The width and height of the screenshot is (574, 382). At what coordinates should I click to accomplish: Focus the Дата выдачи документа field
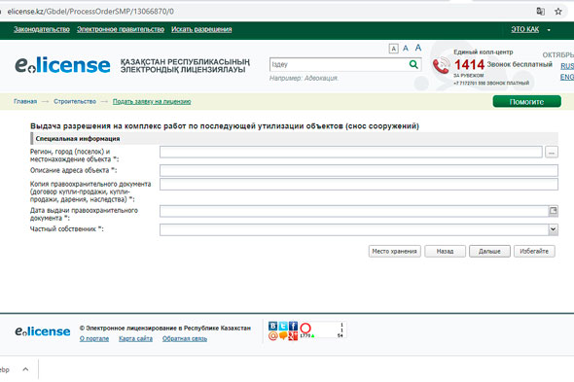[354, 211]
